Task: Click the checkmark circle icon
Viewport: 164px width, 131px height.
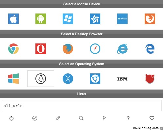Action: pyautogui.click(x=35, y=118)
